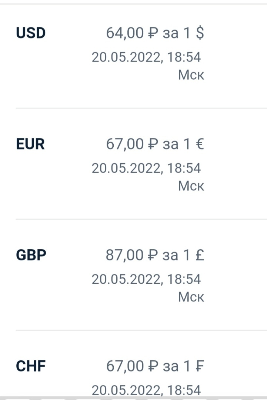Click the euro sign in EUR rate
Image resolution: width=267 pixels, height=400 pixels.
point(199,144)
